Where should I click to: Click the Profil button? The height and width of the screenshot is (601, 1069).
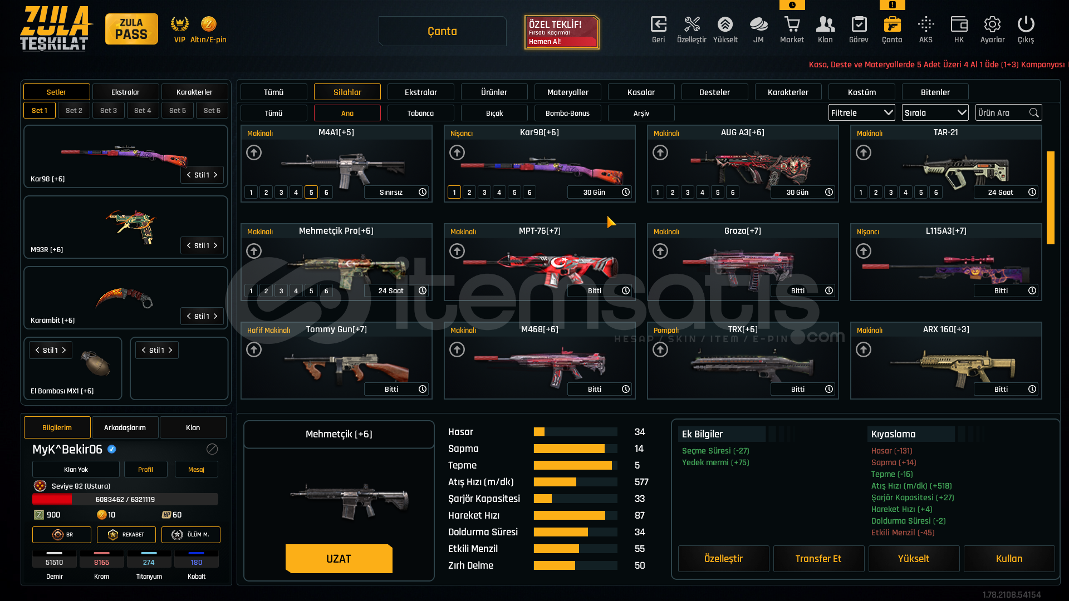point(145,469)
